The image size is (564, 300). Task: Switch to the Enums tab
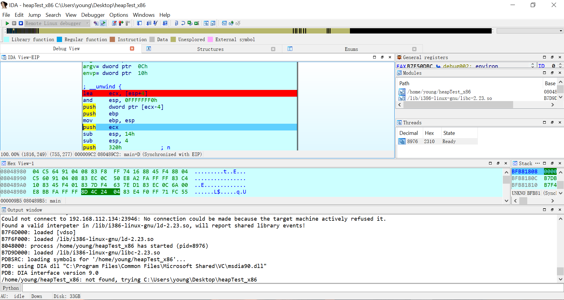click(351, 49)
